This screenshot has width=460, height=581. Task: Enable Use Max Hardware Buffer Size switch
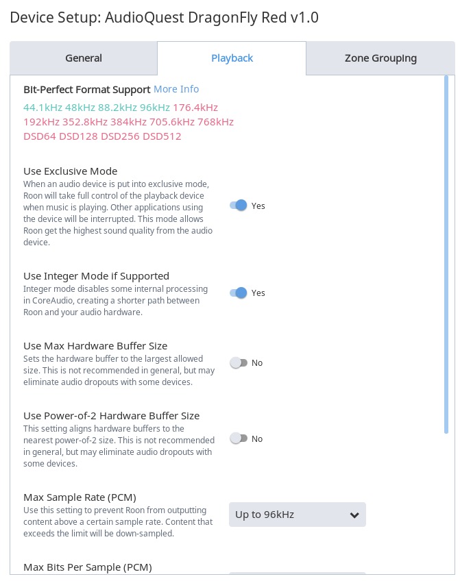[239, 362]
